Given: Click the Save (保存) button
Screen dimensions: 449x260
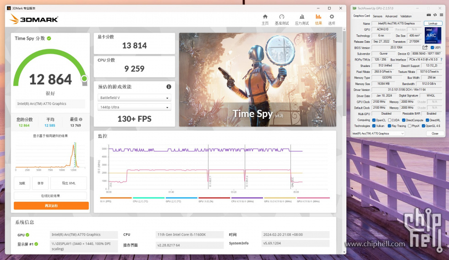Looking at the screenshot, I should point(40,183).
